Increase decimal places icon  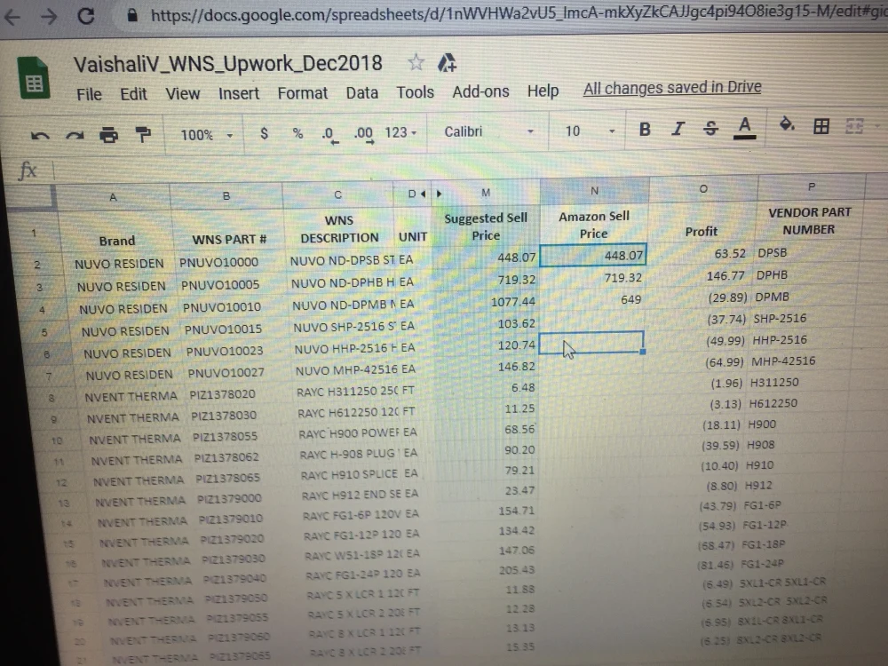click(x=363, y=134)
